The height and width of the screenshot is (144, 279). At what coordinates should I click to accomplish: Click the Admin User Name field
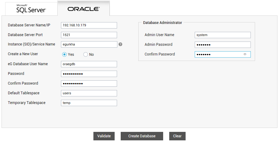click(223, 35)
